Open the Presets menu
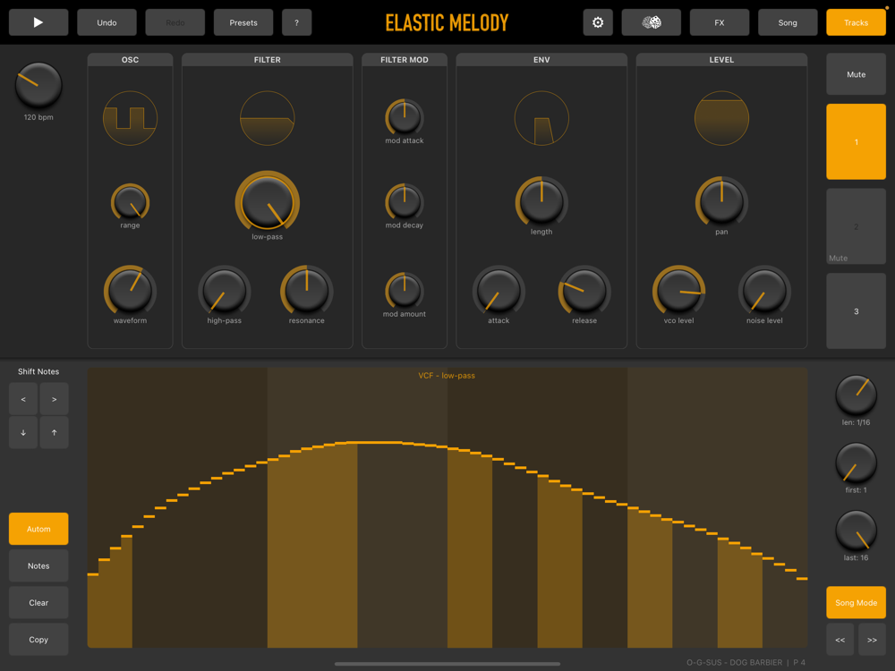 tap(243, 22)
